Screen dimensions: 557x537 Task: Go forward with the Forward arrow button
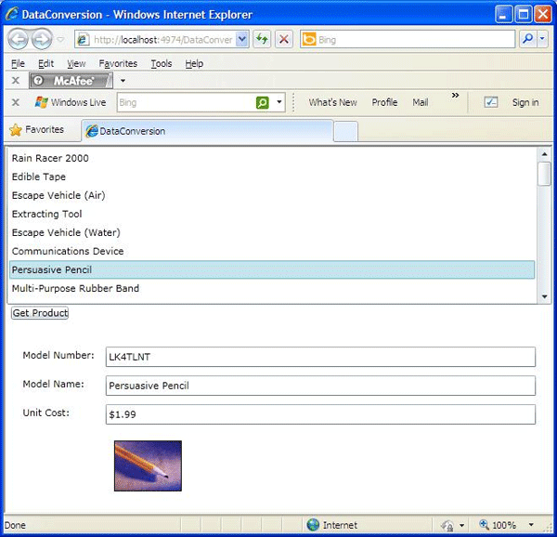point(42,39)
